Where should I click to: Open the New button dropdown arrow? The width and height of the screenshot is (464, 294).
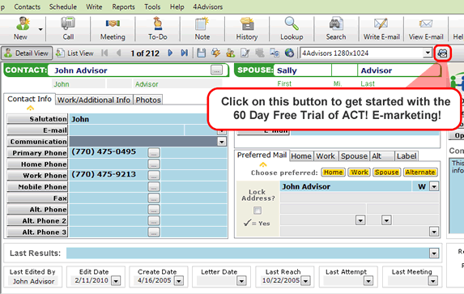pos(40,29)
